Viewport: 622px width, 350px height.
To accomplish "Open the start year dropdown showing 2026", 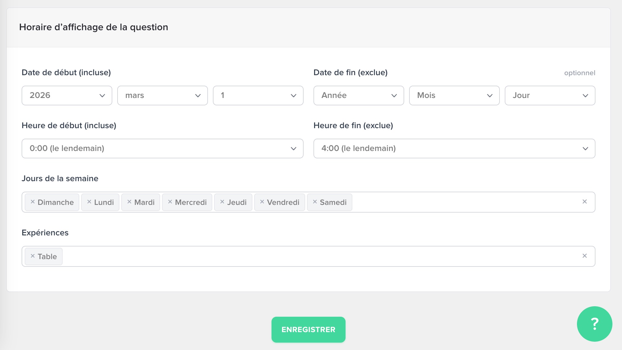I will (x=67, y=96).
